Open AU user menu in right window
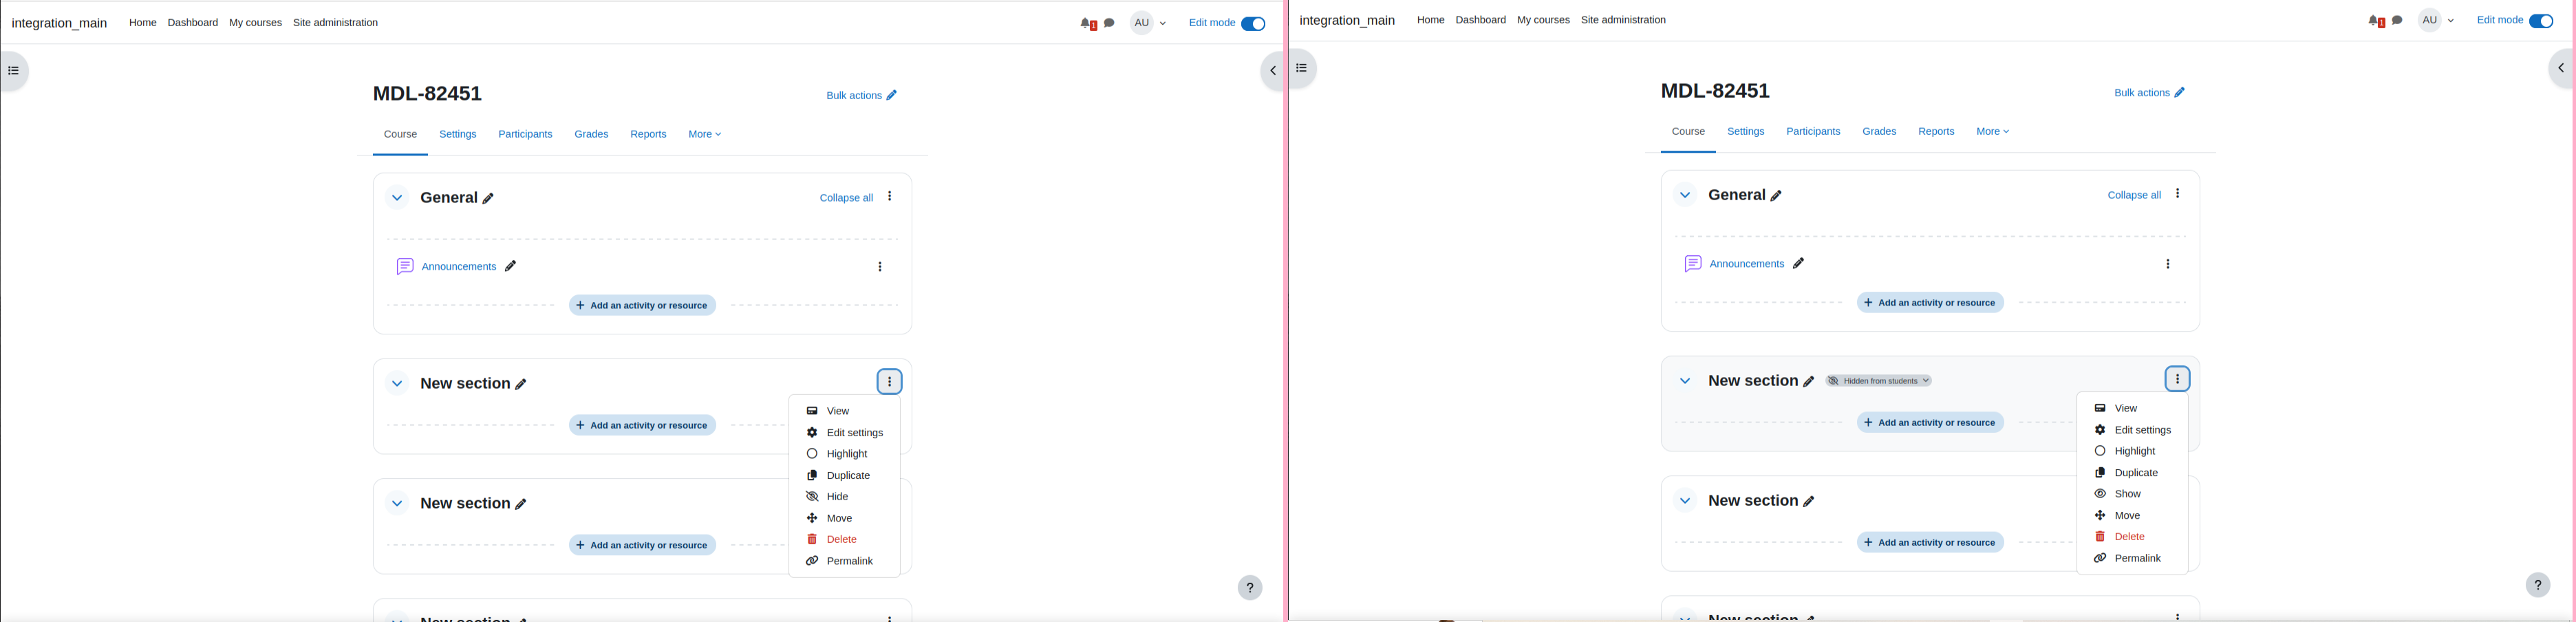Viewport: 2576px width, 622px height. (x=2437, y=21)
